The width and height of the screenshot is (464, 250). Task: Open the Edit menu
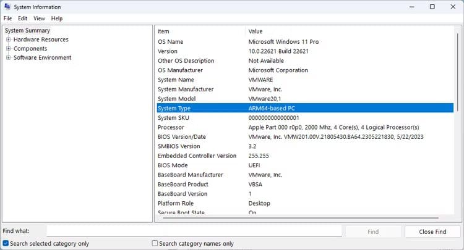click(x=22, y=19)
